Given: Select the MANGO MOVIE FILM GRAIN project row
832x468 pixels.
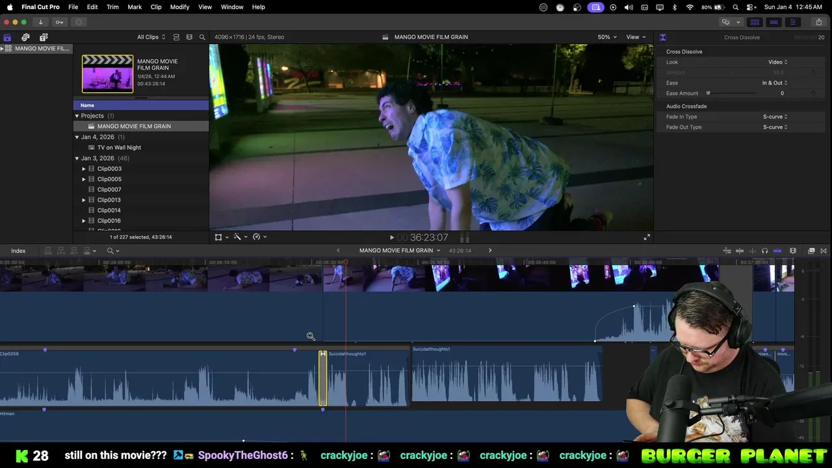Looking at the screenshot, I should click(x=141, y=126).
